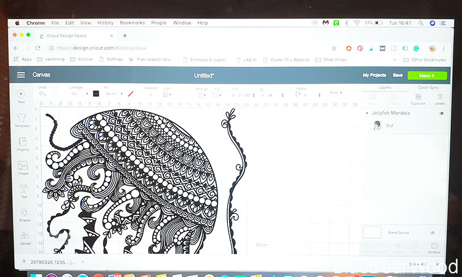Open the Bookmarks menu
This screenshot has height=277, width=462.
coord(132,23)
